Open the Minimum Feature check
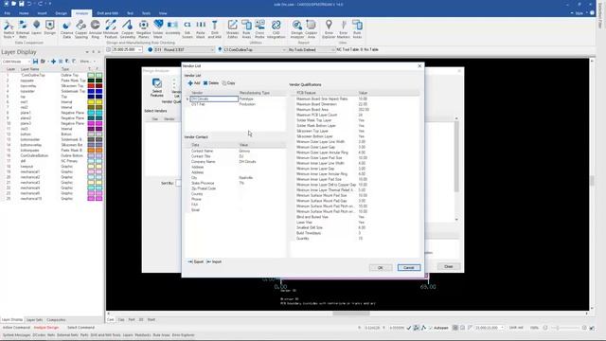Image resolution: width=606 pixels, height=341 pixels. point(111,29)
